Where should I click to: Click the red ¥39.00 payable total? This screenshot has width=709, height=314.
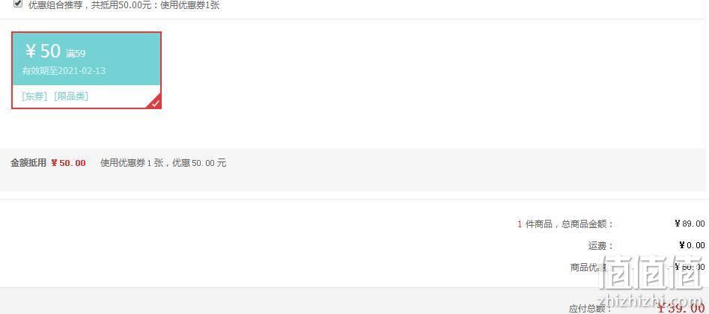pos(681,309)
